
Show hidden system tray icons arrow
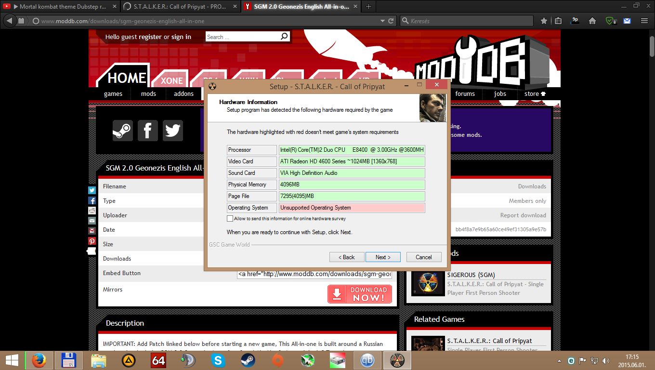tap(559, 360)
